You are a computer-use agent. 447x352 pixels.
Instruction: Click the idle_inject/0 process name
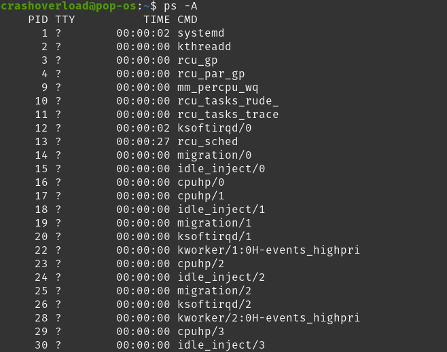[221, 169]
